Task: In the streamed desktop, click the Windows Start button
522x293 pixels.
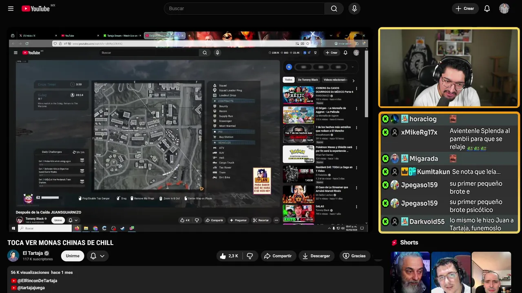Action: (x=13, y=228)
